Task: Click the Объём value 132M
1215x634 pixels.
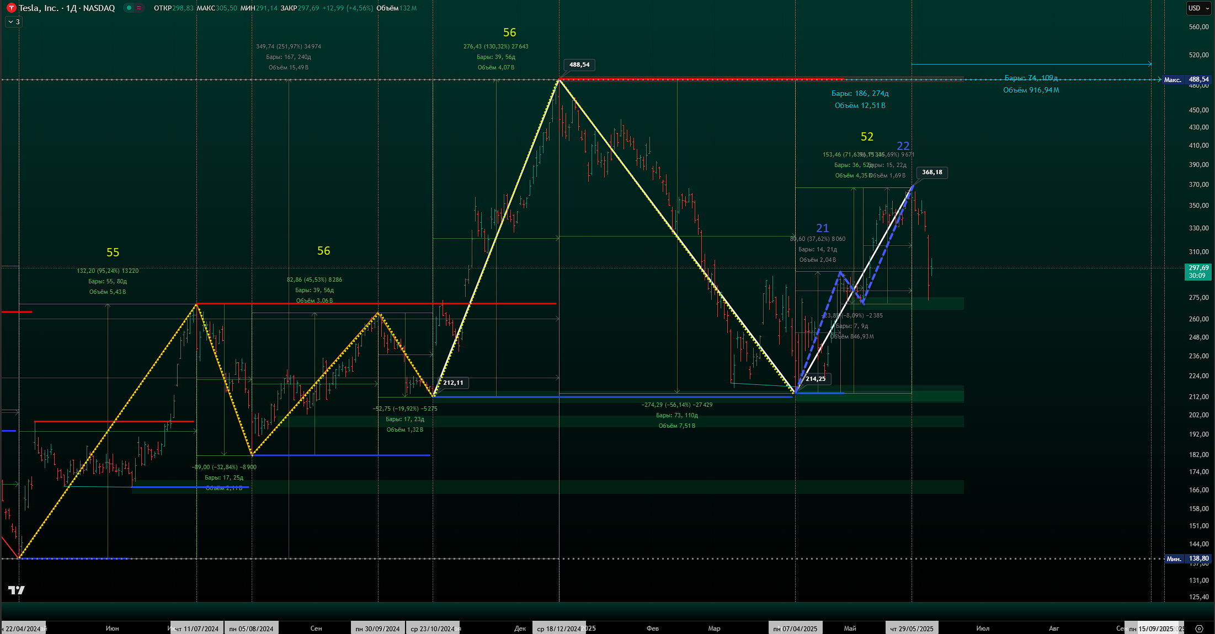Action: point(408,8)
